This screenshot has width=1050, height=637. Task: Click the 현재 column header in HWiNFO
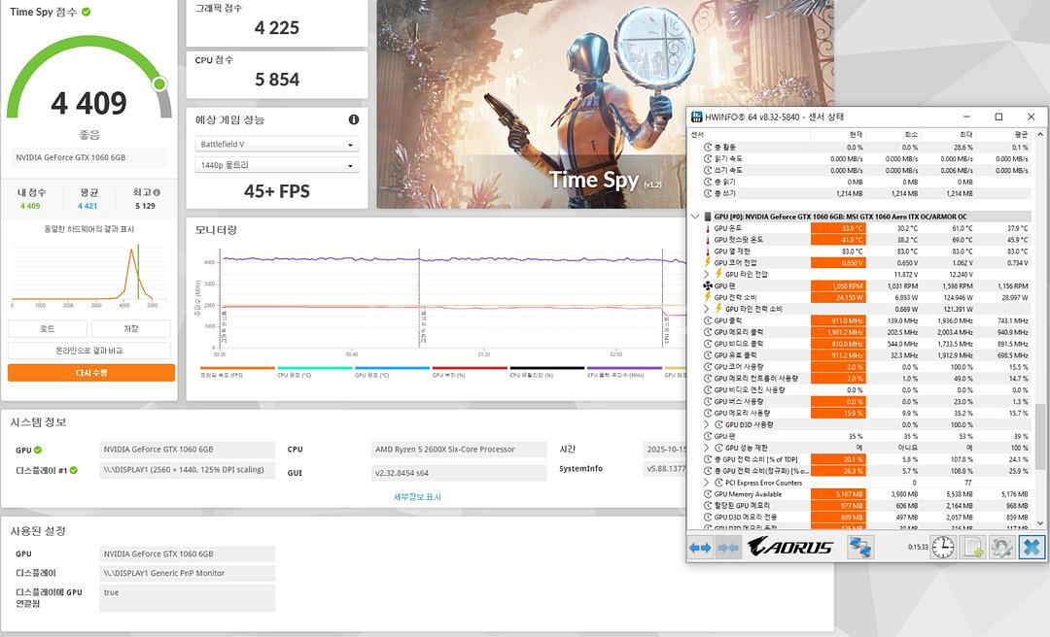pos(856,135)
